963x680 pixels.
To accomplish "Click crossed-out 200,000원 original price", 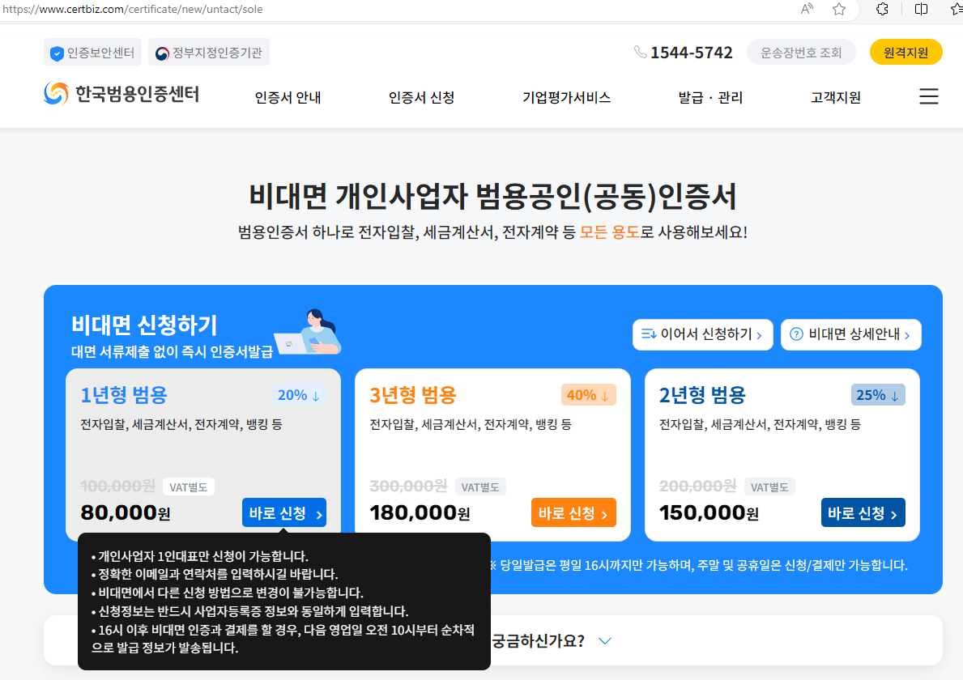I will click(x=697, y=486).
